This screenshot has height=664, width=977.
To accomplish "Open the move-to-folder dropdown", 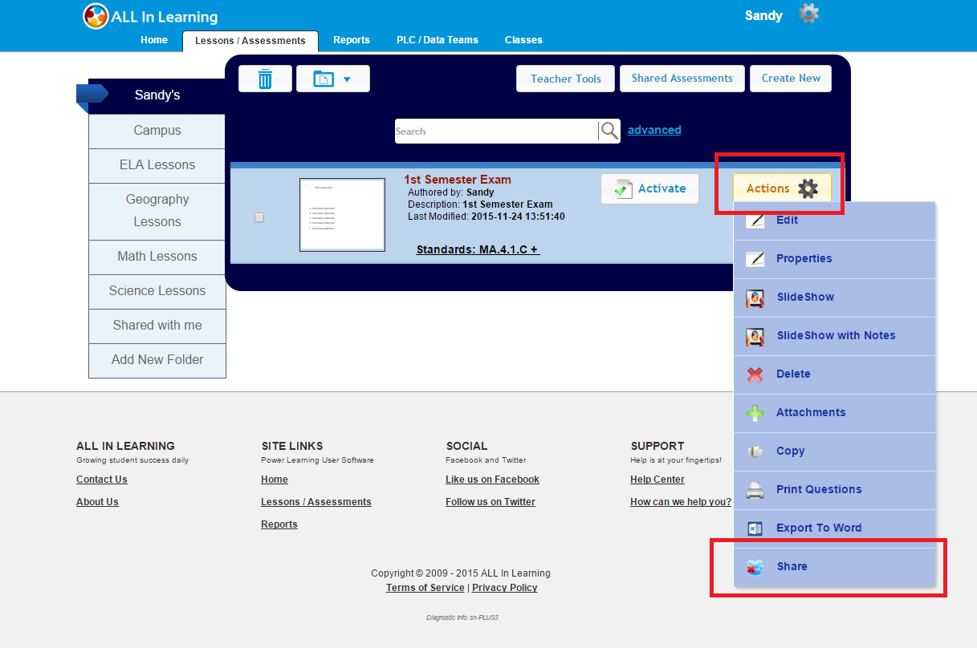I will point(332,79).
